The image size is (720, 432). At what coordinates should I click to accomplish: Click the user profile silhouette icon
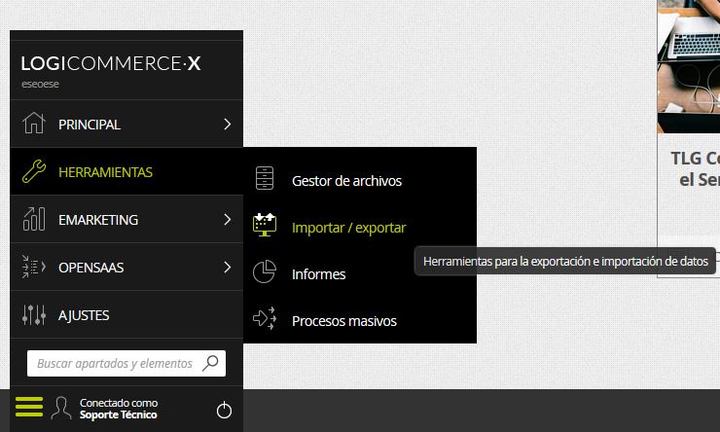point(61,408)
